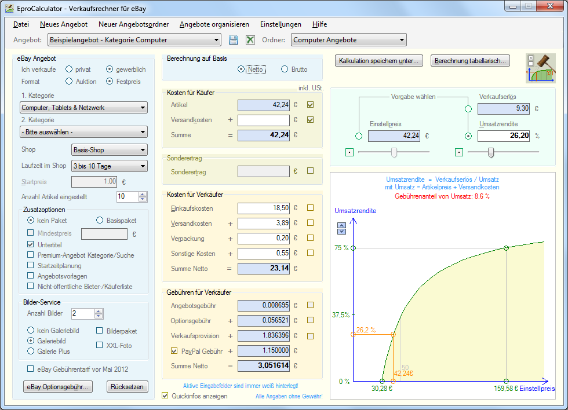
Task: Click the EproCalculator title bar app icon
Action: tap(9, 8)
